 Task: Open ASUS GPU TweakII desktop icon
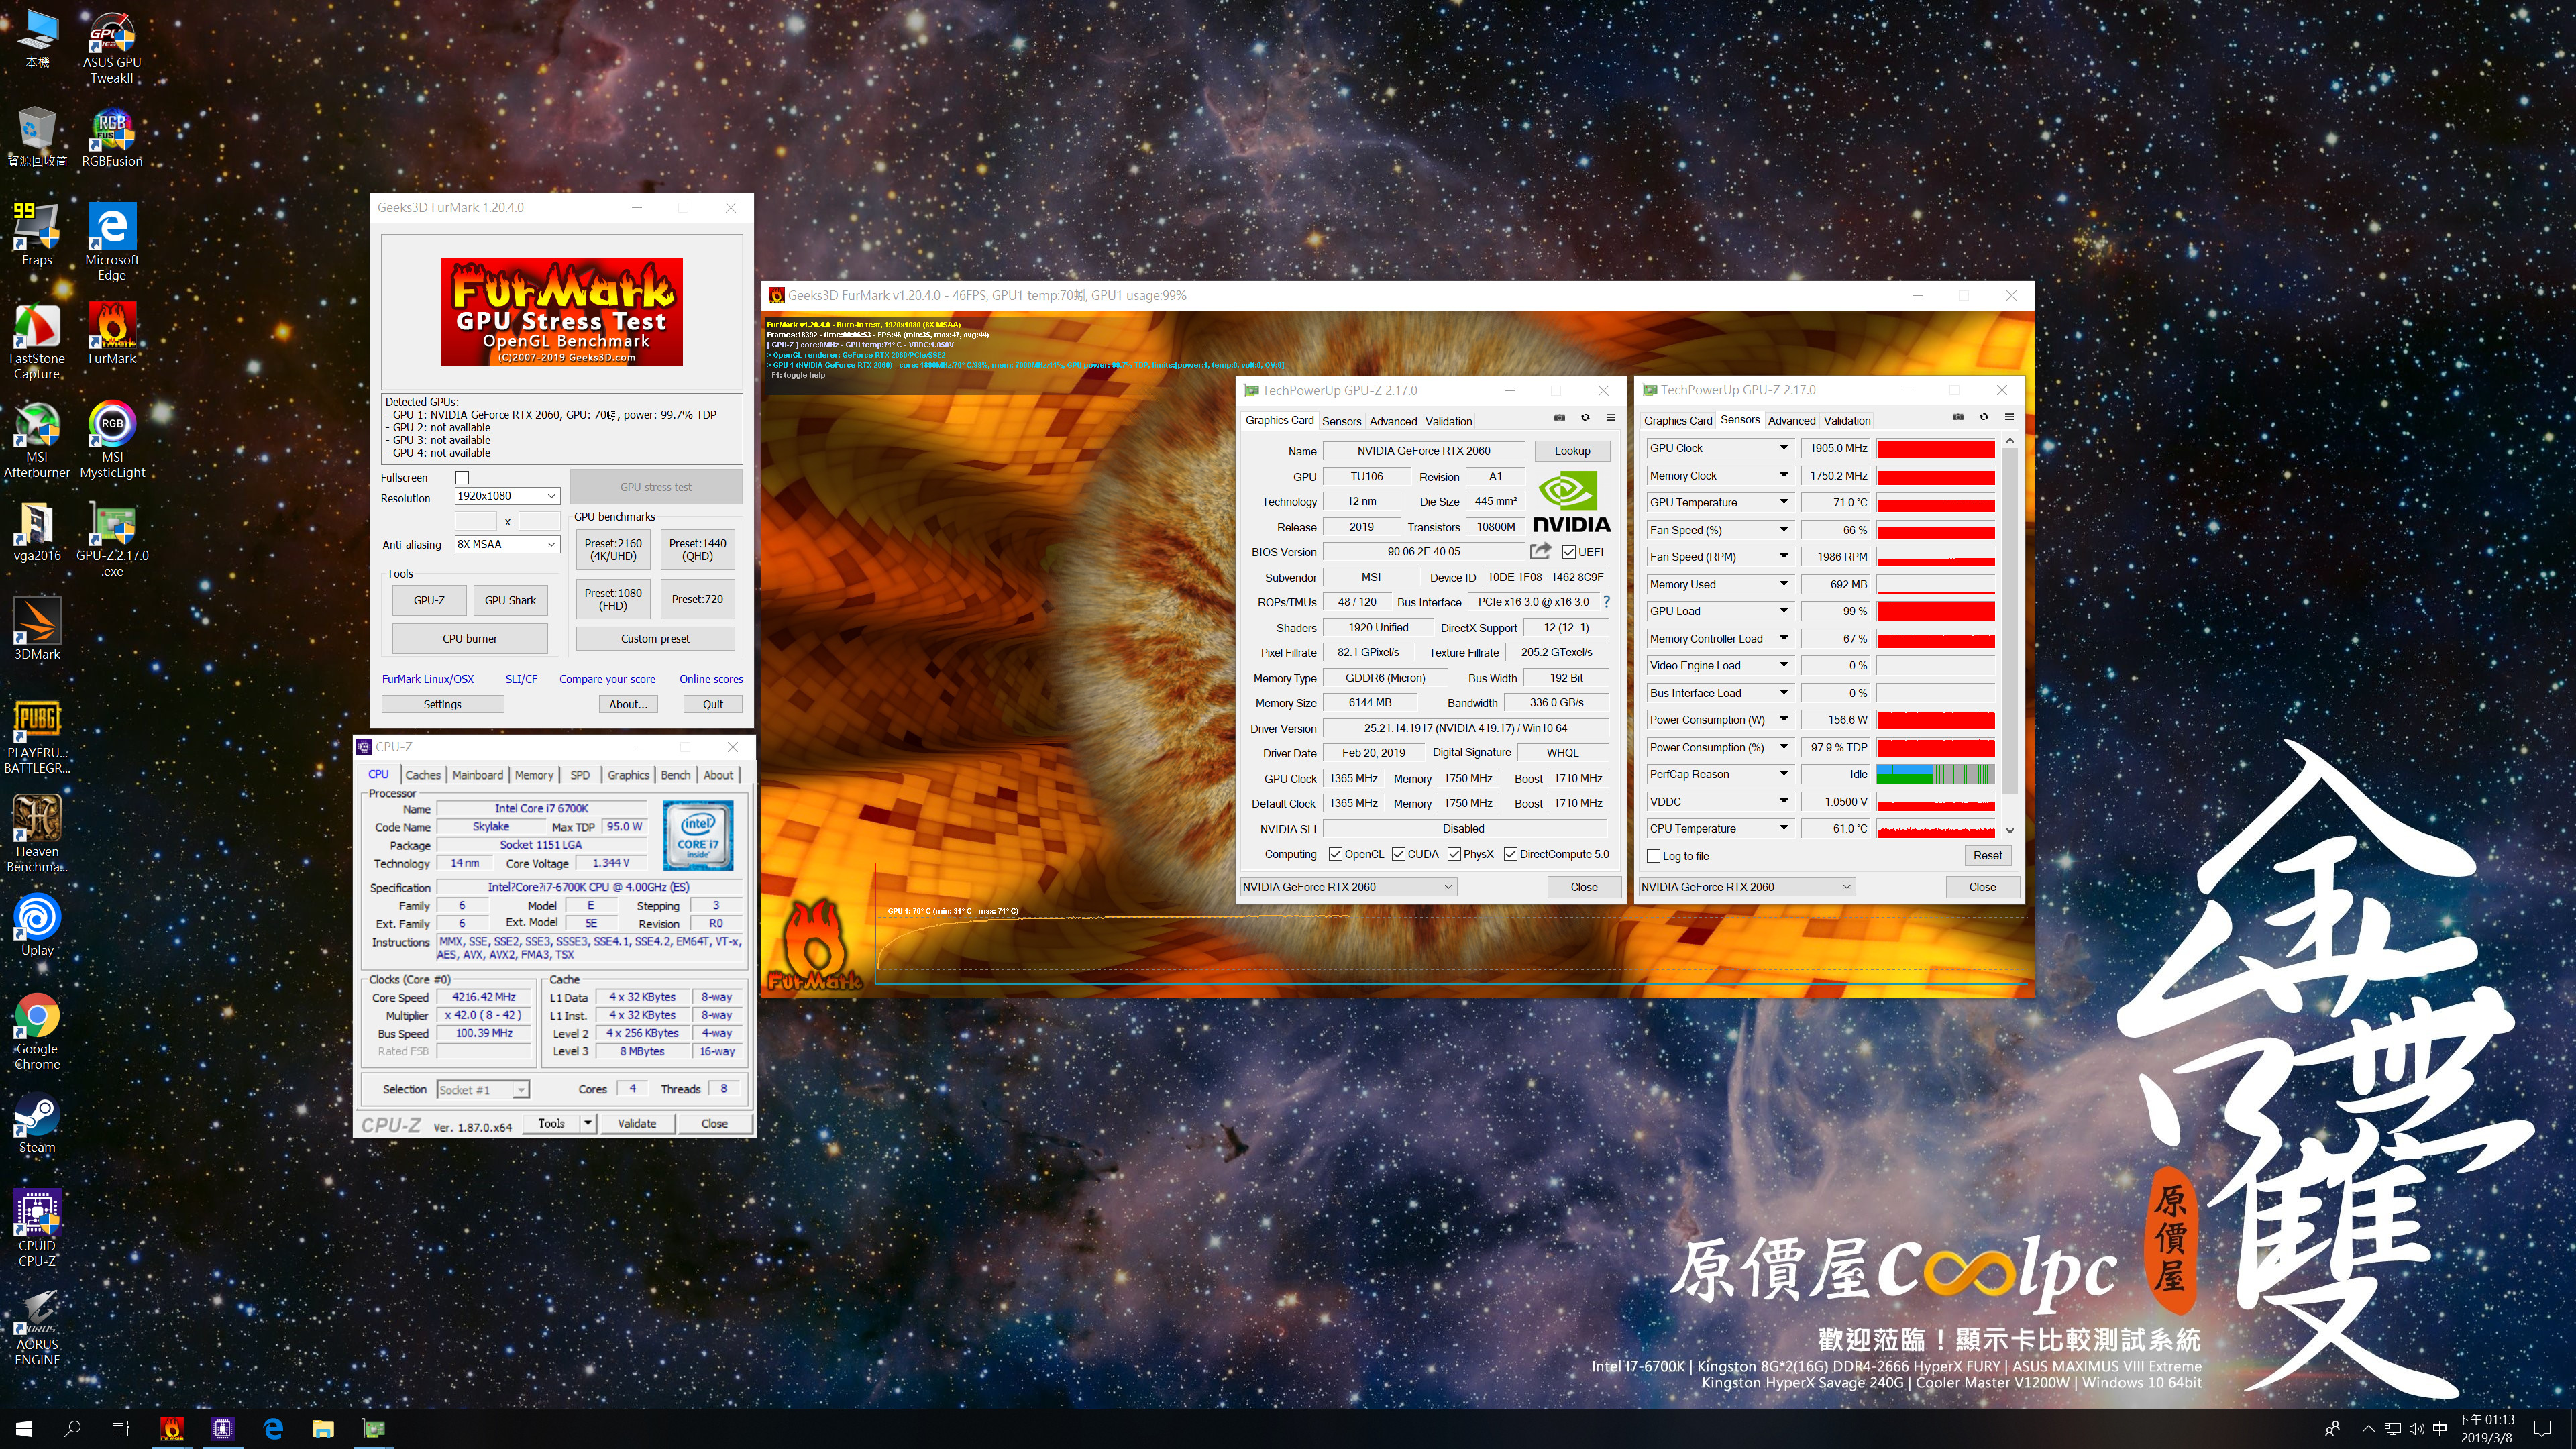click(111, 48)
